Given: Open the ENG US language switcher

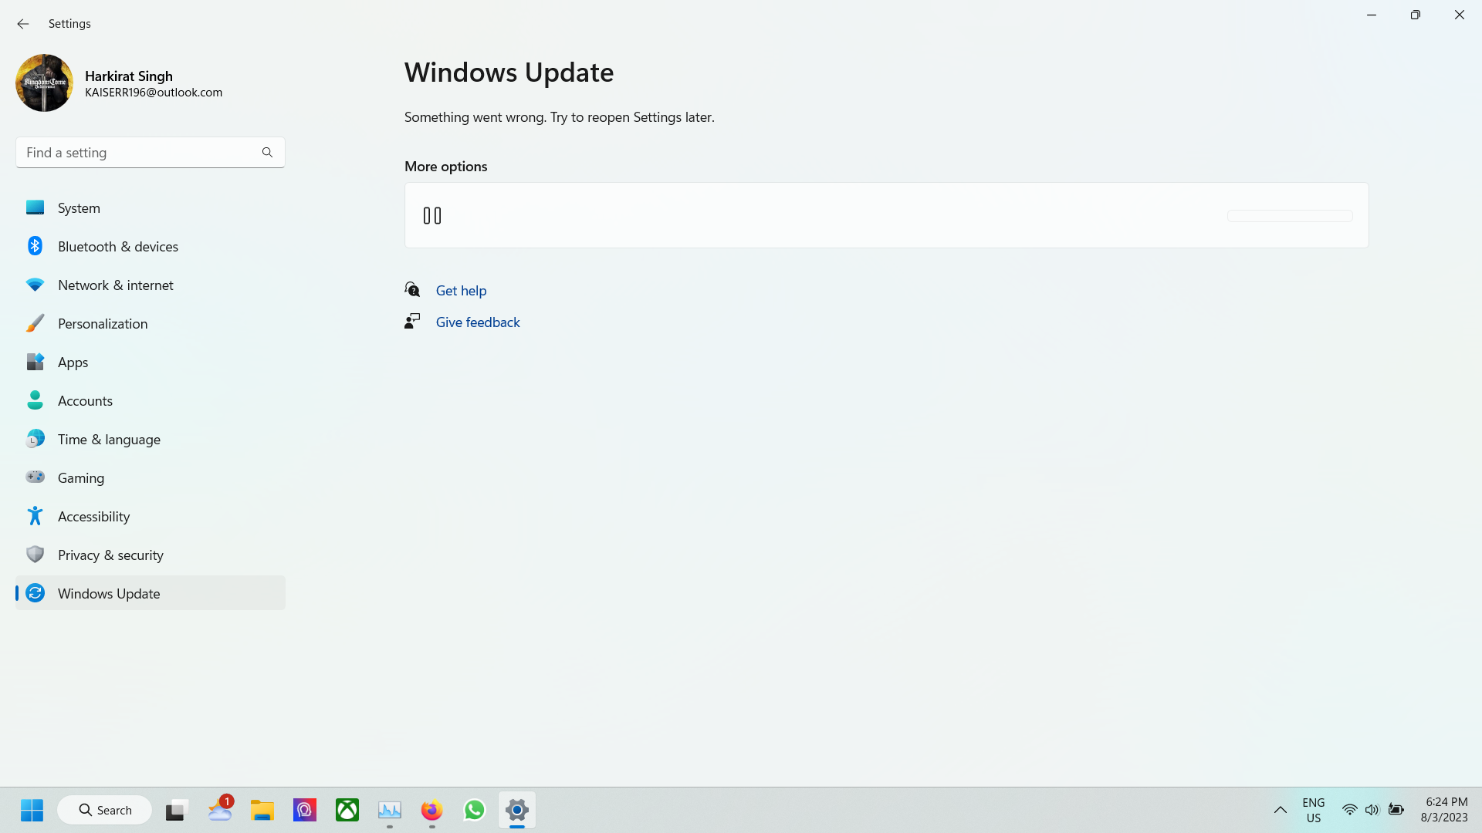Looking at the screenshot, I should point(1313,810).
